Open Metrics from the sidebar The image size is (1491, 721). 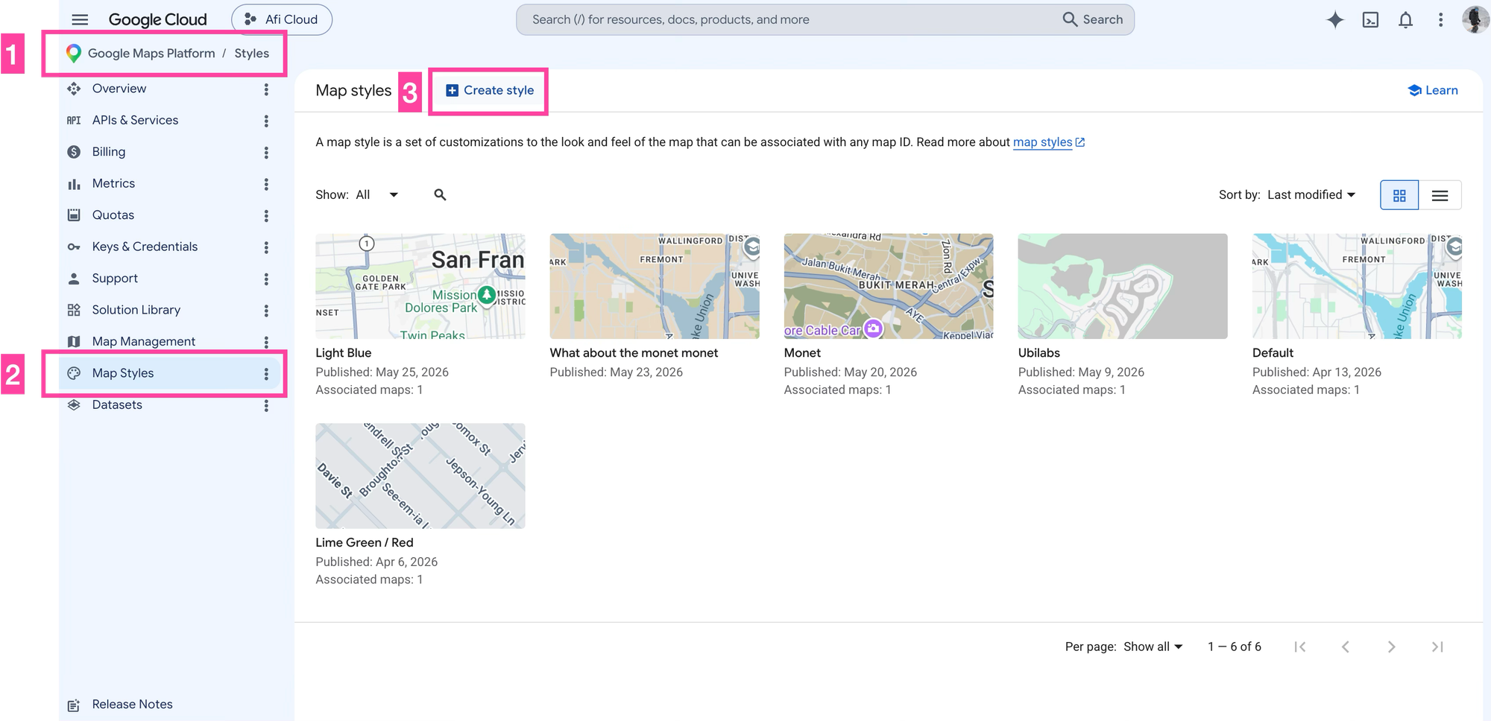[x=113, y=183]
